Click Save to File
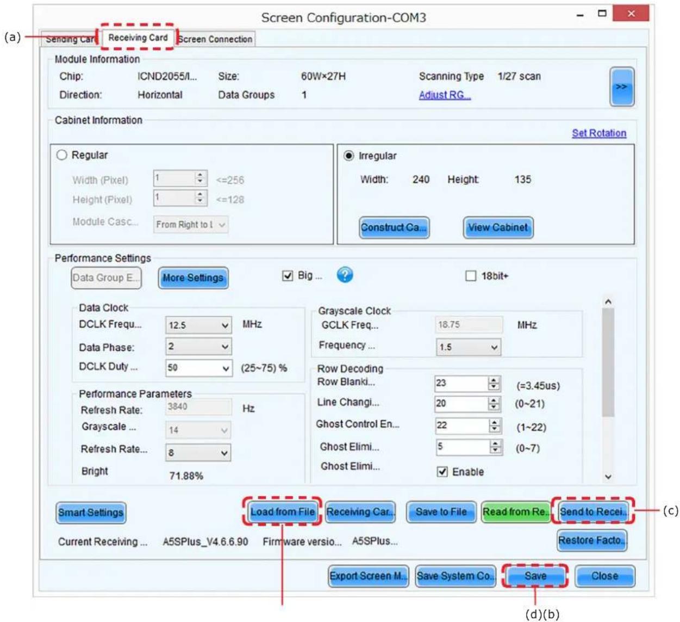The width and height of the screenshot is (680, 622). 441,512
